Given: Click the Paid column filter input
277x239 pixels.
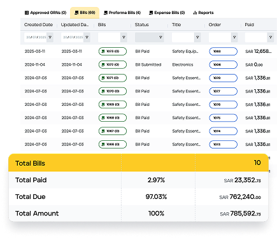Looking at the screenshot, I should tap(256, 37).
